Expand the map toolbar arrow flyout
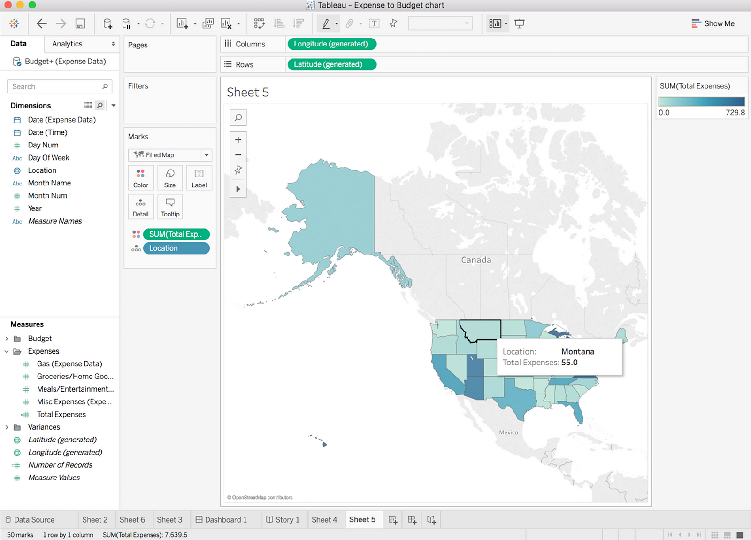This screenshot has height=540, width=751. pyautogui.click(x=238, y=189)
